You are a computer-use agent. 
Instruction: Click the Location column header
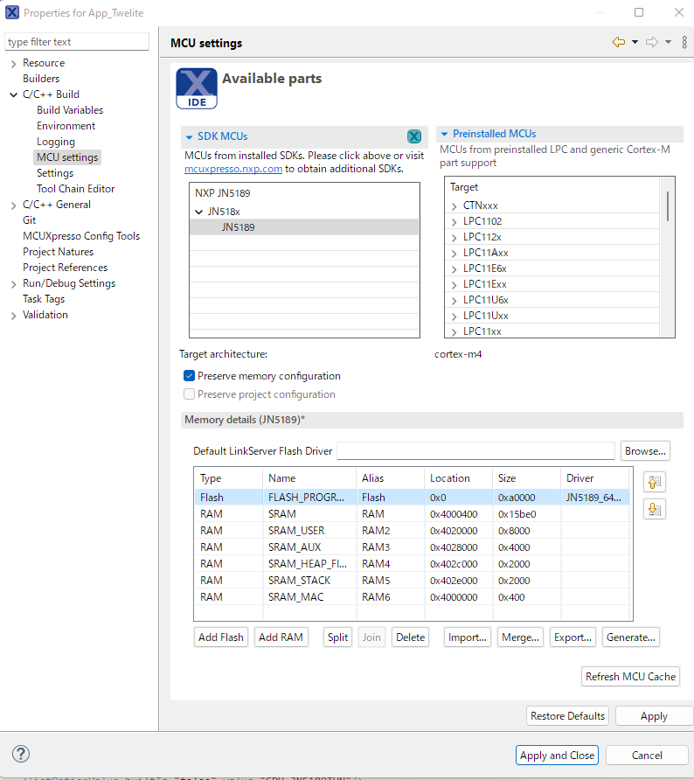point(458,478)
